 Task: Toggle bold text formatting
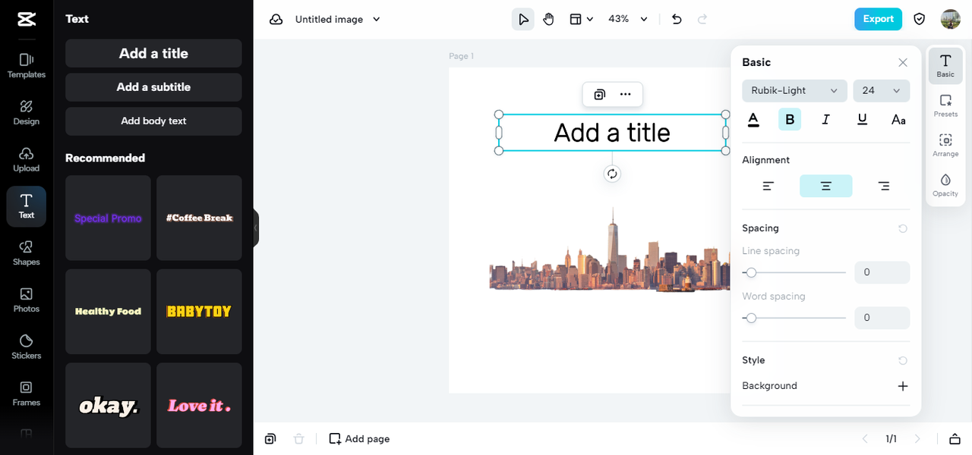790,119
